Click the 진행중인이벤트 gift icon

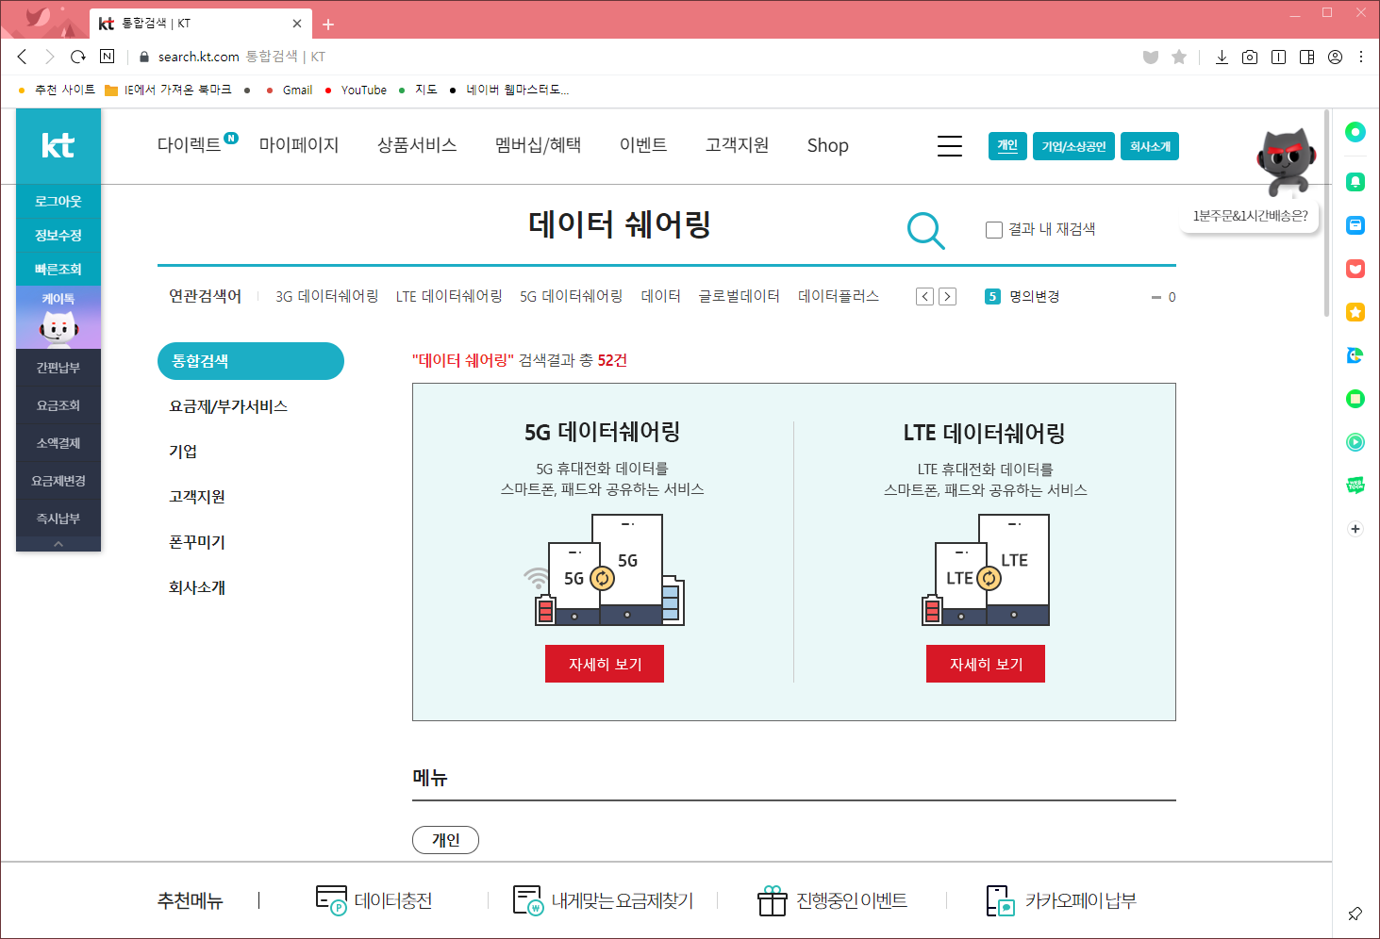[773, 900]
